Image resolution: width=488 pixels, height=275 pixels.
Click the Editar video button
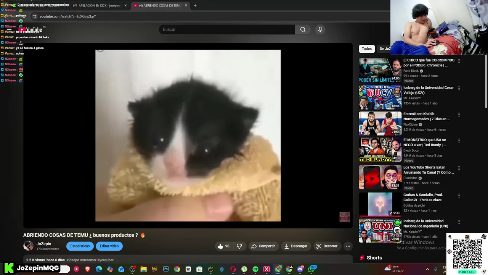[x=109, y=246]
